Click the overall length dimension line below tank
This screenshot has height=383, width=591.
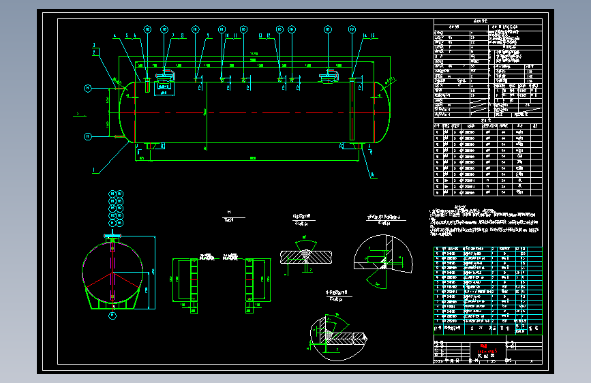[247, 161]
